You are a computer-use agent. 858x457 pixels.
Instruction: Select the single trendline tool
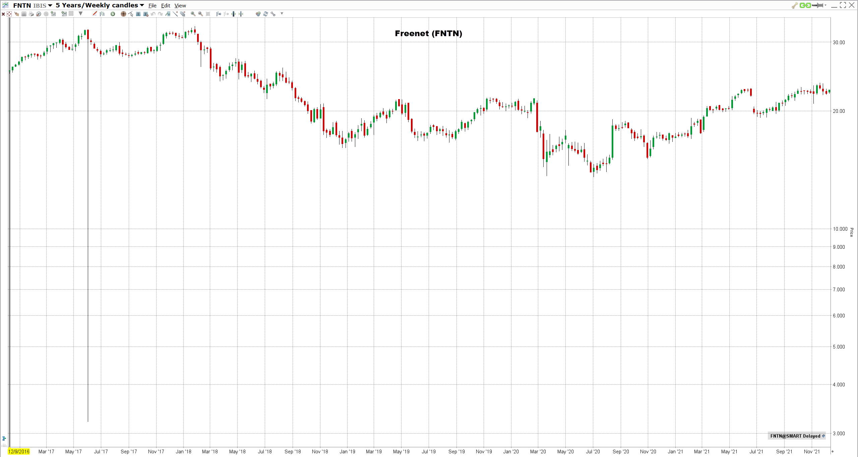175,14
